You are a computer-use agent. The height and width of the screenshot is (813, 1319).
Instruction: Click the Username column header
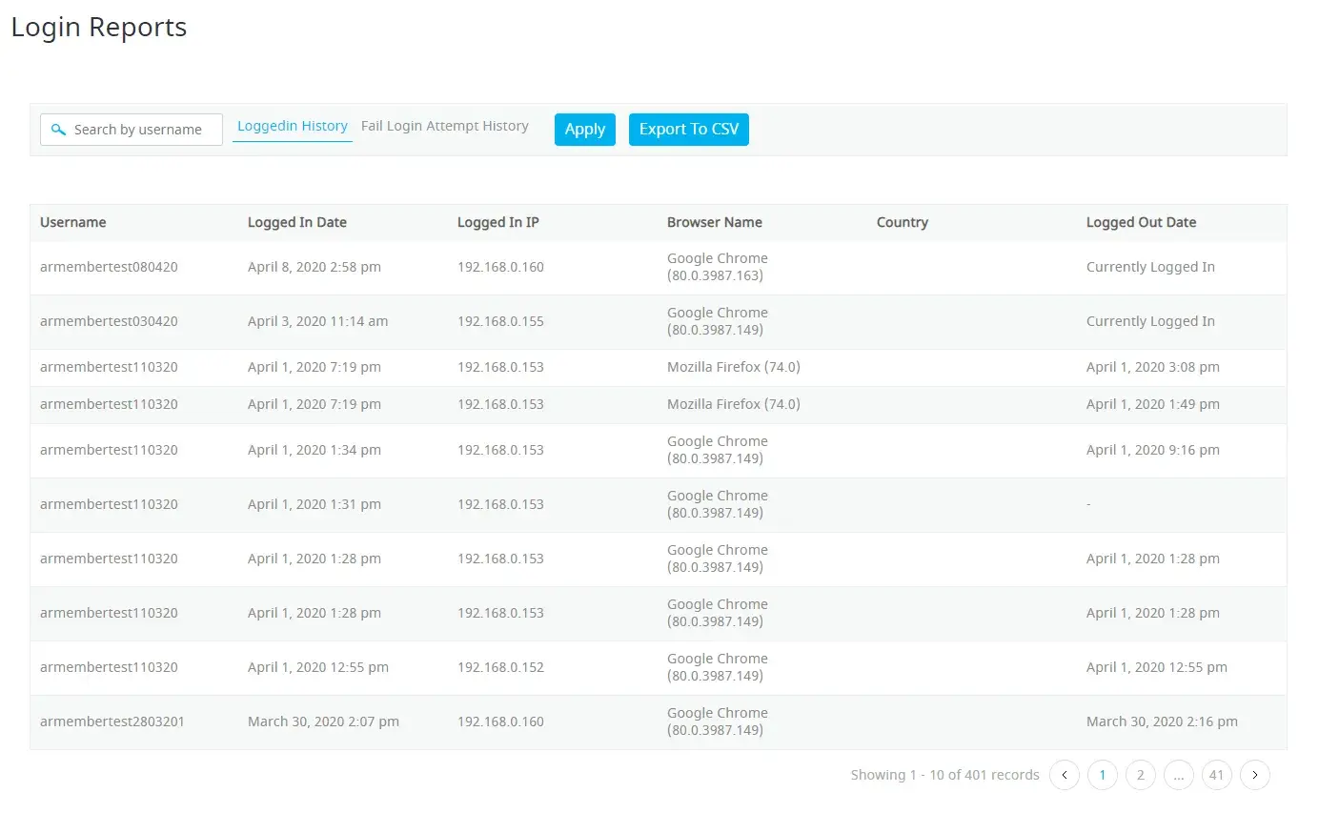click(x=73, y=222)
